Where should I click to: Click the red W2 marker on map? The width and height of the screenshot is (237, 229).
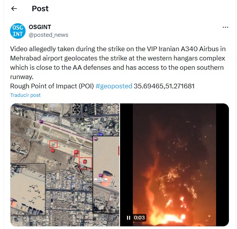[76, 152]
